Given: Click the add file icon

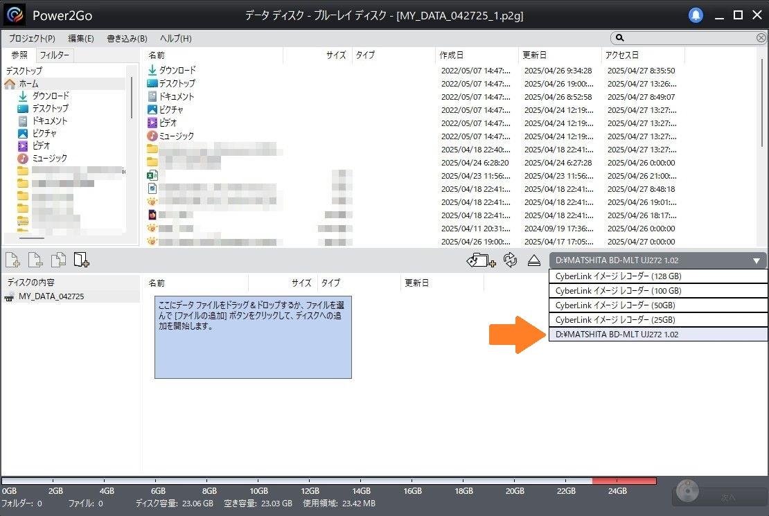Looking at the screenshot, I should click(12, 260).
